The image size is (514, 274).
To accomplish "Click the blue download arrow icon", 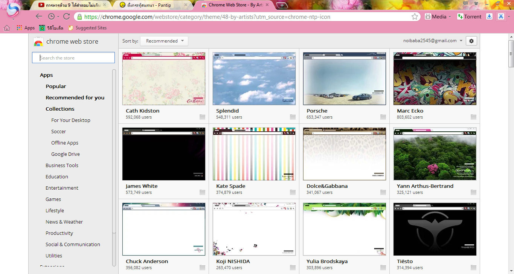I will click(x=490, y=17).
